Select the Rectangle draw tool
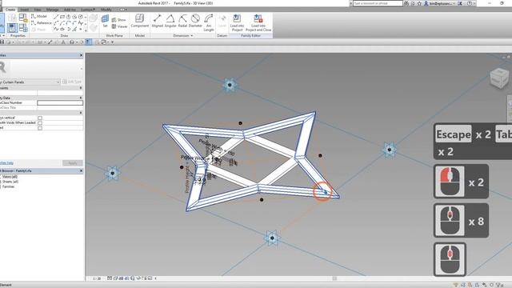Screen dimensions: 512x288 coord(62,17)
